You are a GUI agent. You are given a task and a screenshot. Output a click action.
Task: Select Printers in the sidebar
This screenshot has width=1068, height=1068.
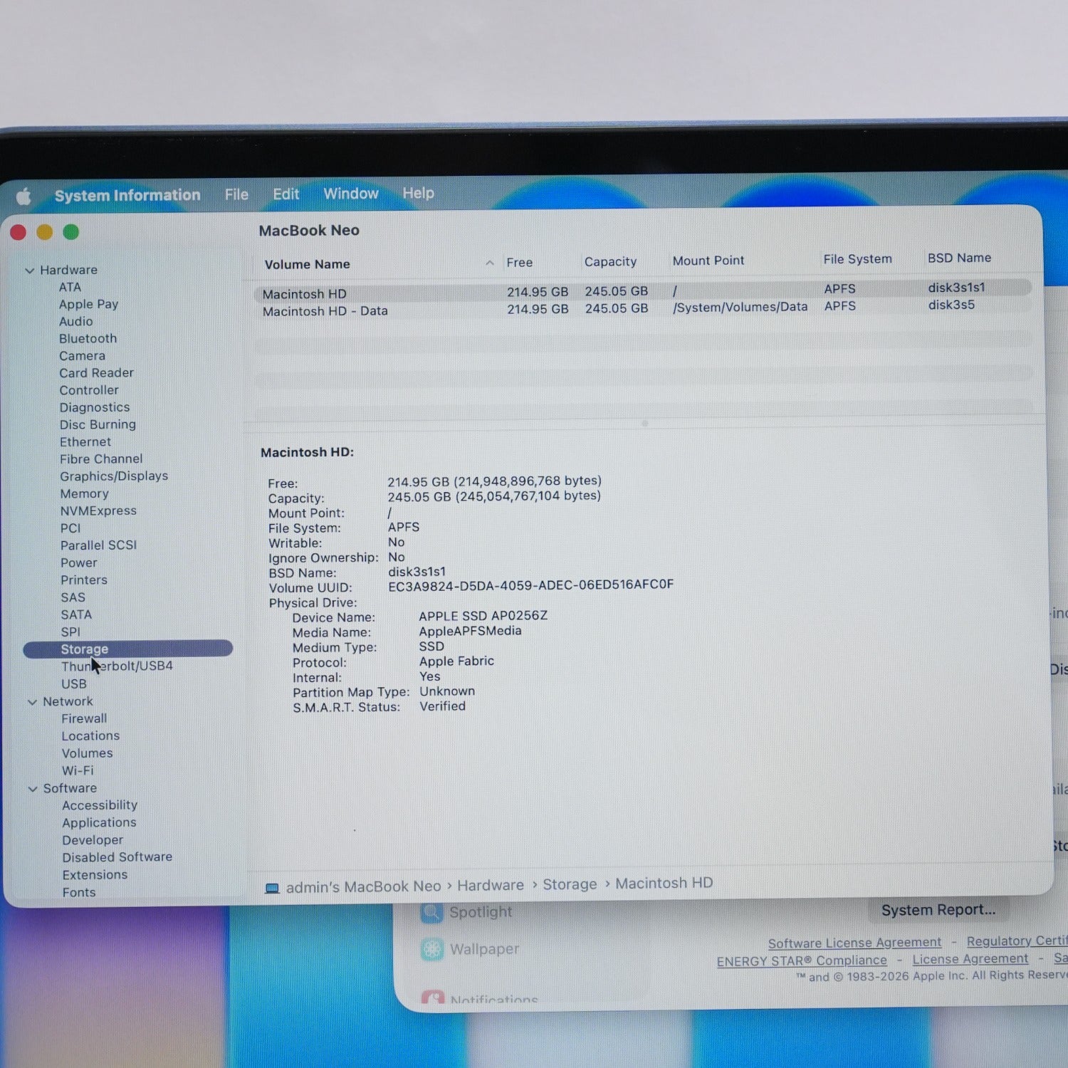point(84,580)
